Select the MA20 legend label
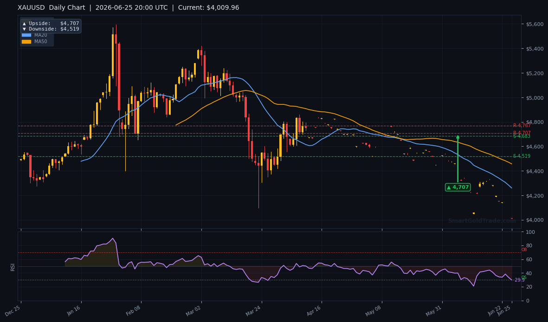548x322 pixels. pos(40,35)
